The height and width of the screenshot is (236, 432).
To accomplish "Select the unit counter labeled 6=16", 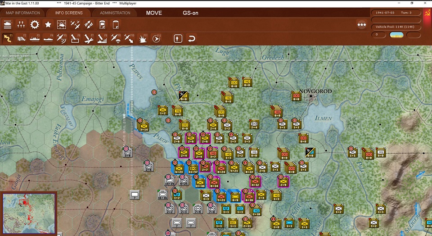I will (x=249, y=196).
